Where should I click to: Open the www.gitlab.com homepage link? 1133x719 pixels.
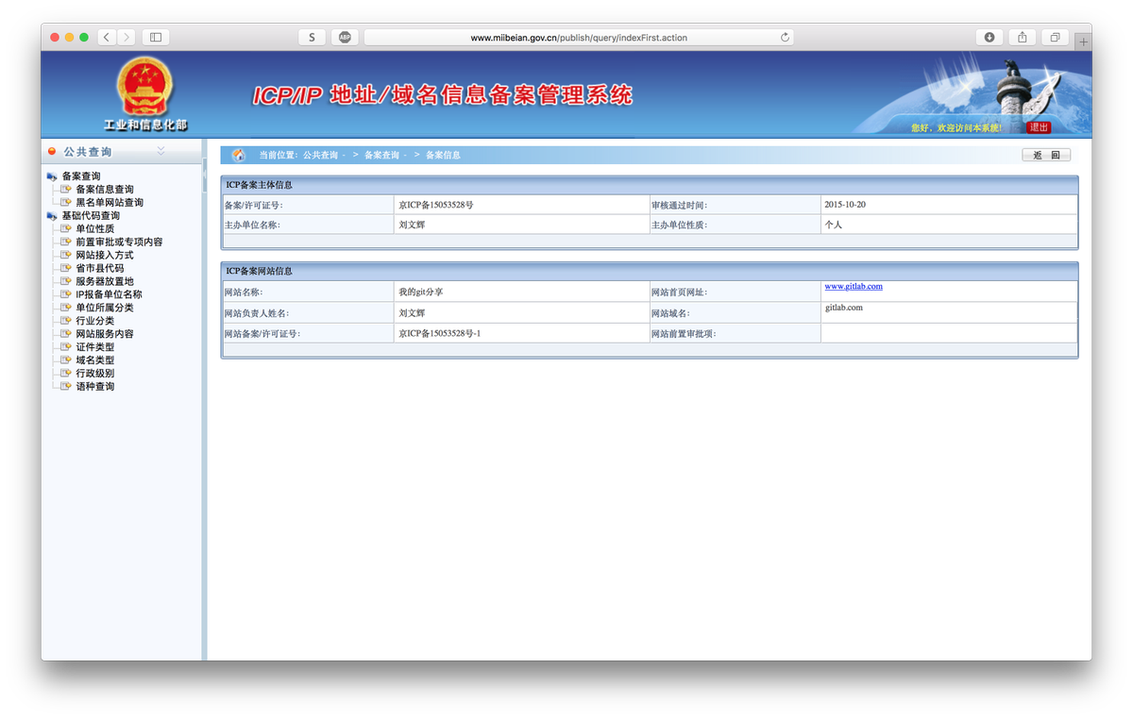pos(854,286)
